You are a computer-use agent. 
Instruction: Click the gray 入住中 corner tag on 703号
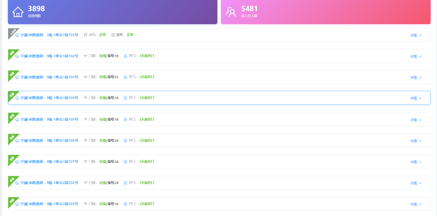point(12,33)
